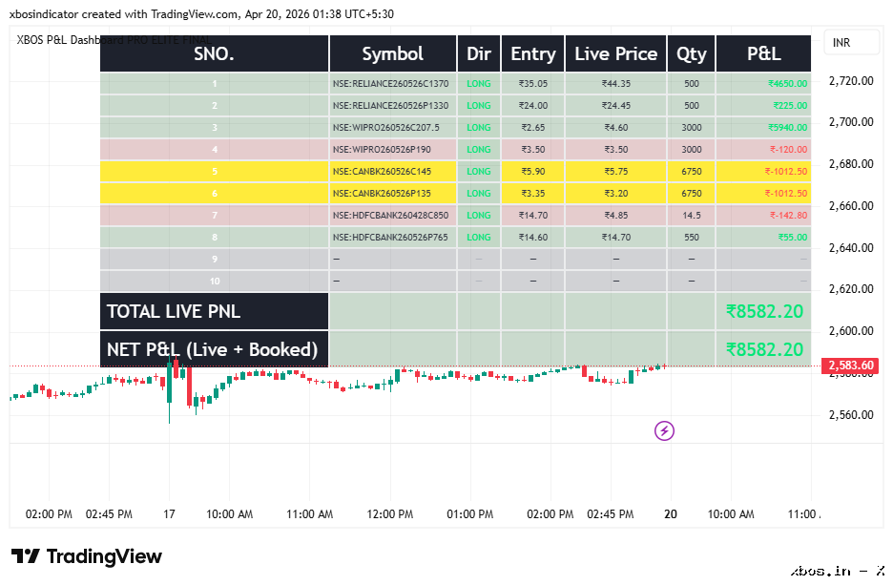Click the ₹55.00 P&L value

[793, 237]
